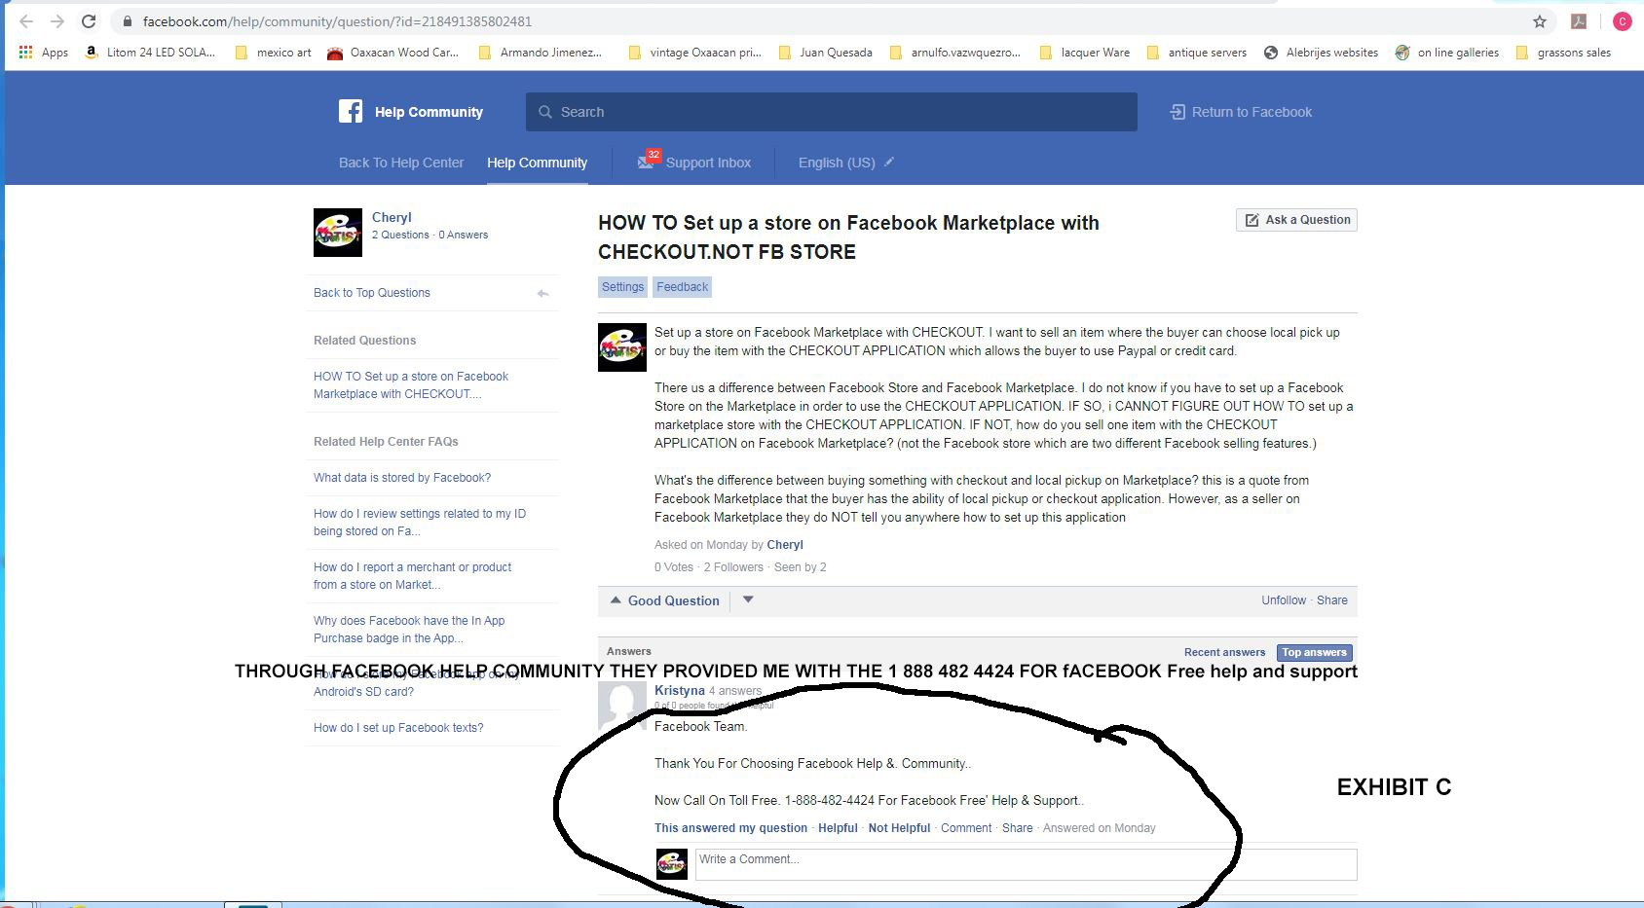This screenshot has width=1644, height=908.
Task: Click Share in the question action bar
Action: point(1332,600)
